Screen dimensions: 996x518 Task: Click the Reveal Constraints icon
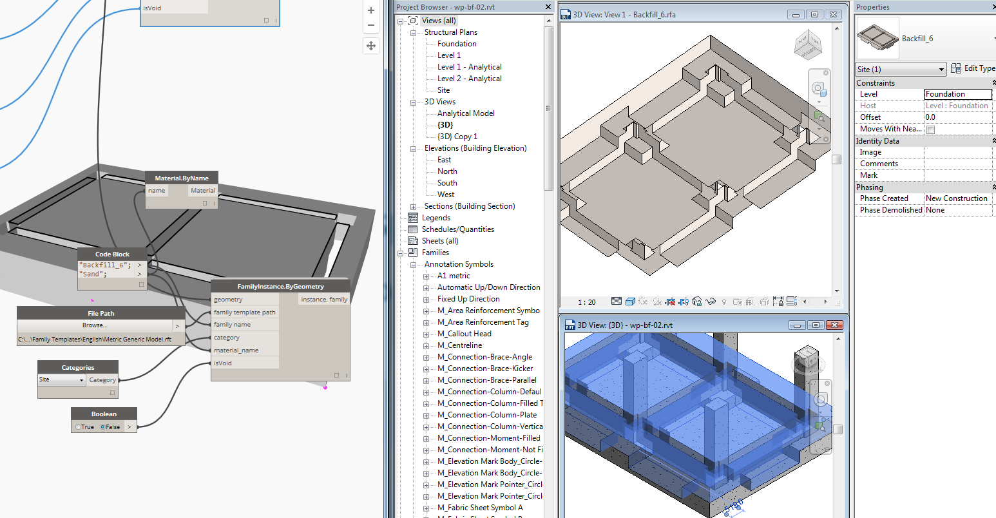click(x=779, y=302)
